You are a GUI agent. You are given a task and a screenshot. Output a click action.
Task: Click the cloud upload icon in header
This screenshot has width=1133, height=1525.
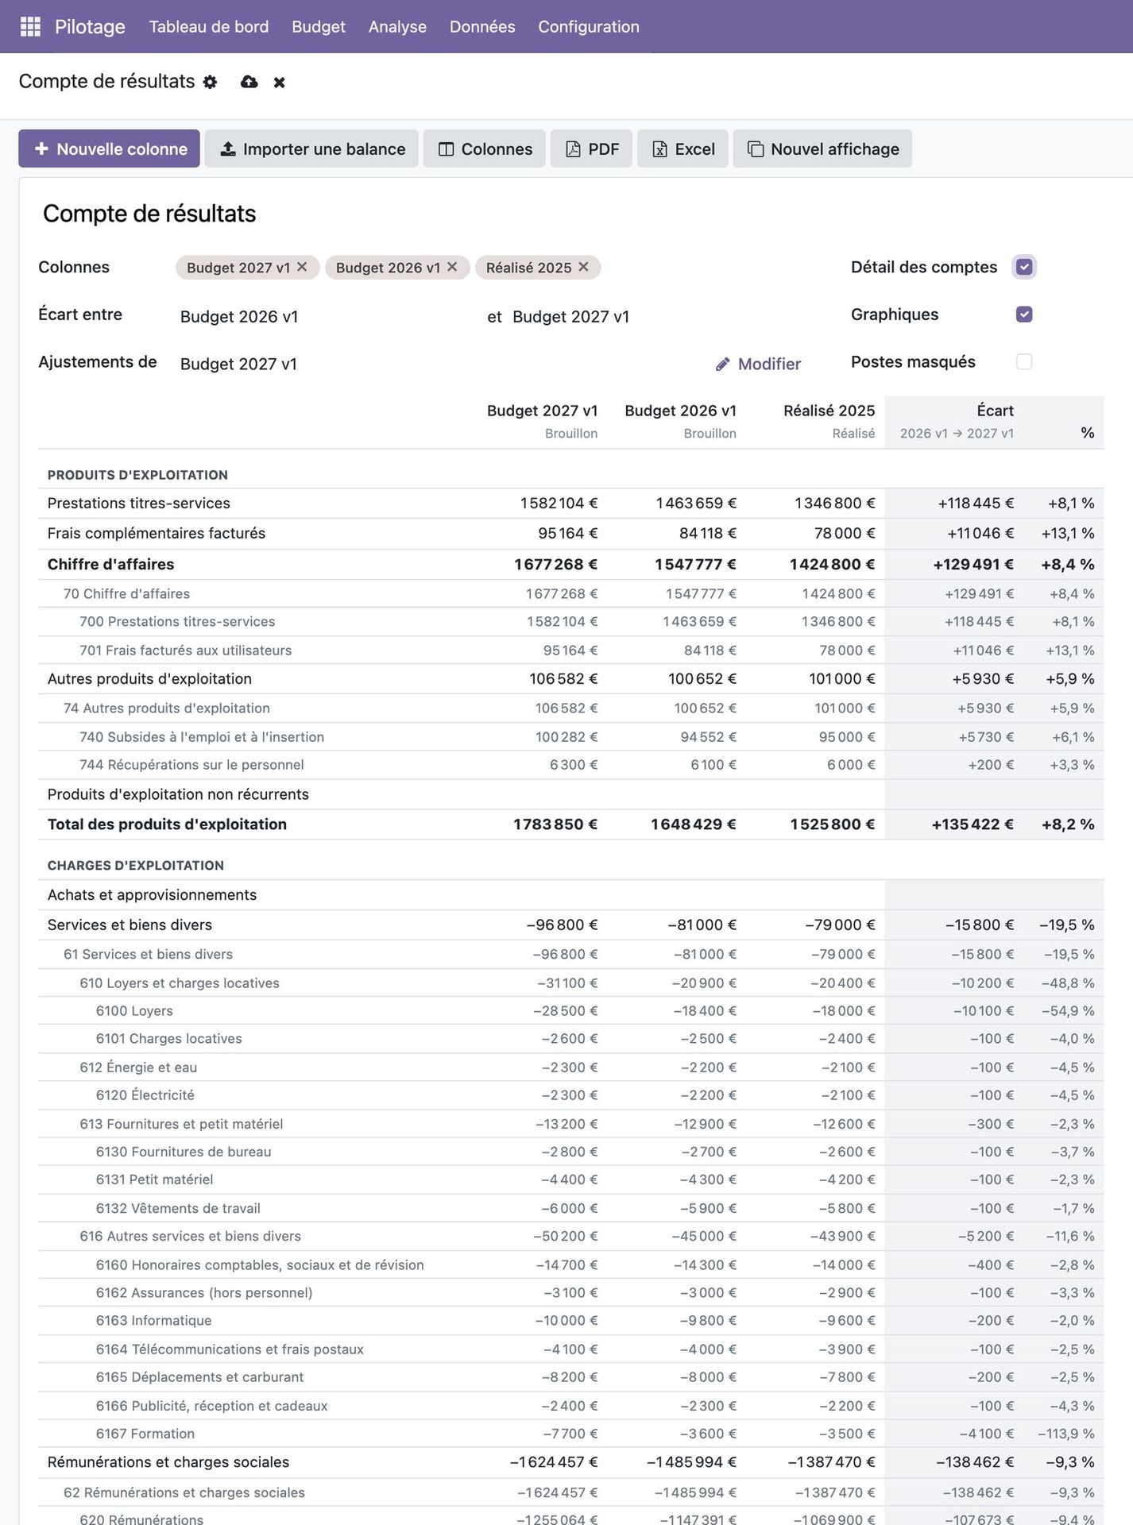click(x=249, y=82)
